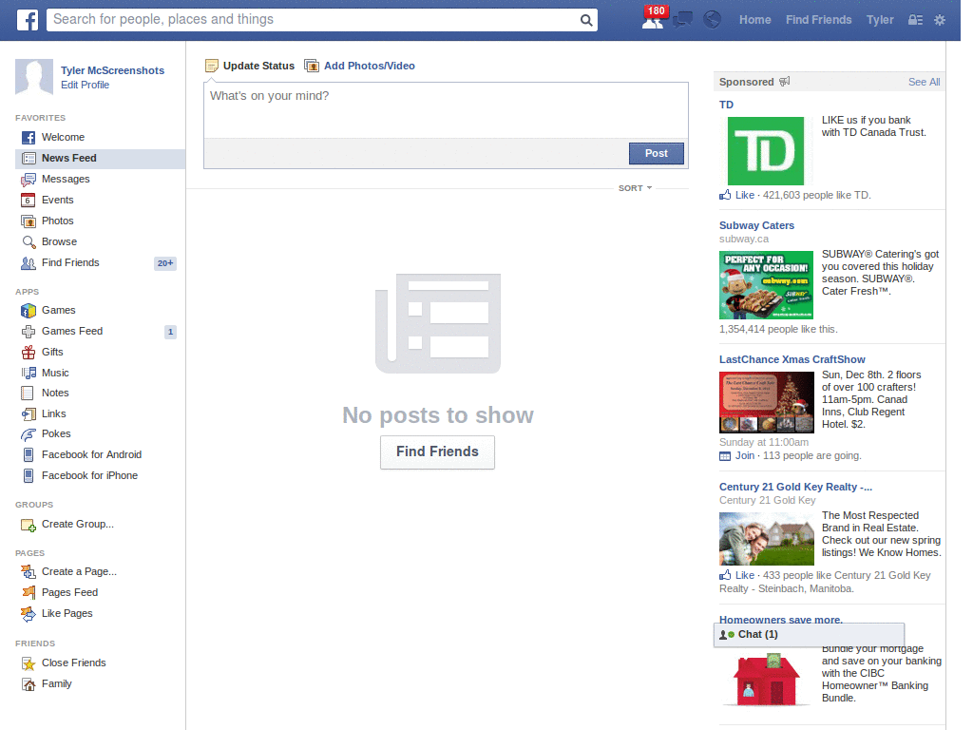
Task: Open the Subway Caters ad title
Action: point(756,225)
